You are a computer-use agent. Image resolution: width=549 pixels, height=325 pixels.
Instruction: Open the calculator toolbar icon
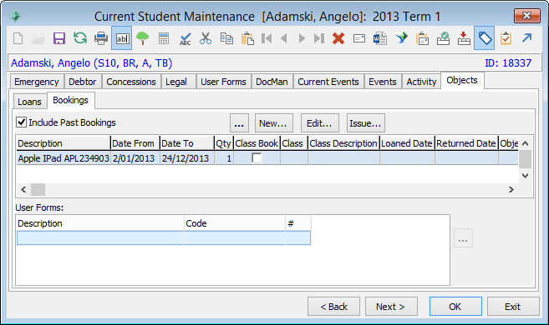coord(164,38)
